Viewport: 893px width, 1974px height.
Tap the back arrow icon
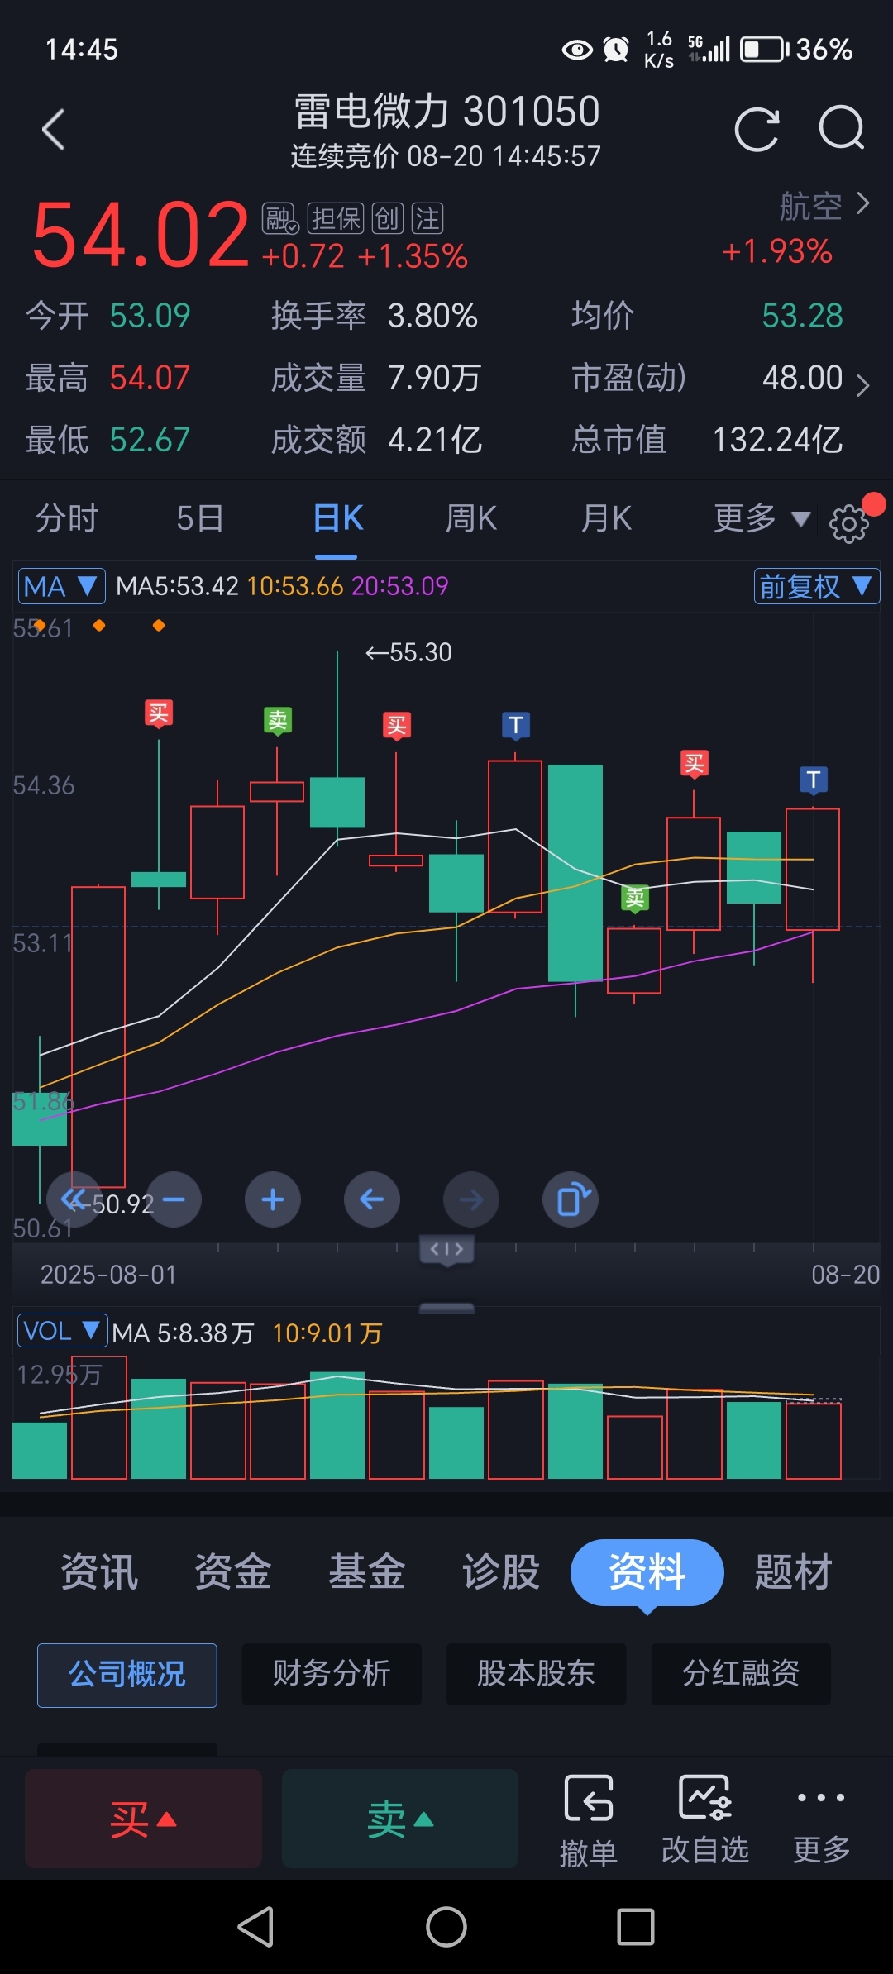point(54,130)
